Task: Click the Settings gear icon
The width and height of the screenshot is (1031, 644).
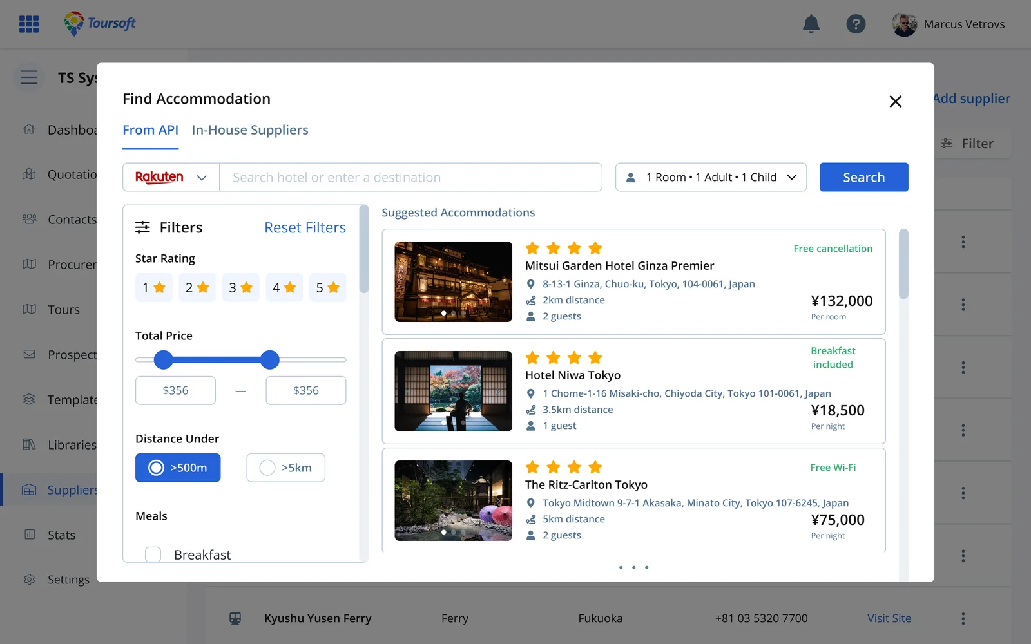Action: coord(29,580)
